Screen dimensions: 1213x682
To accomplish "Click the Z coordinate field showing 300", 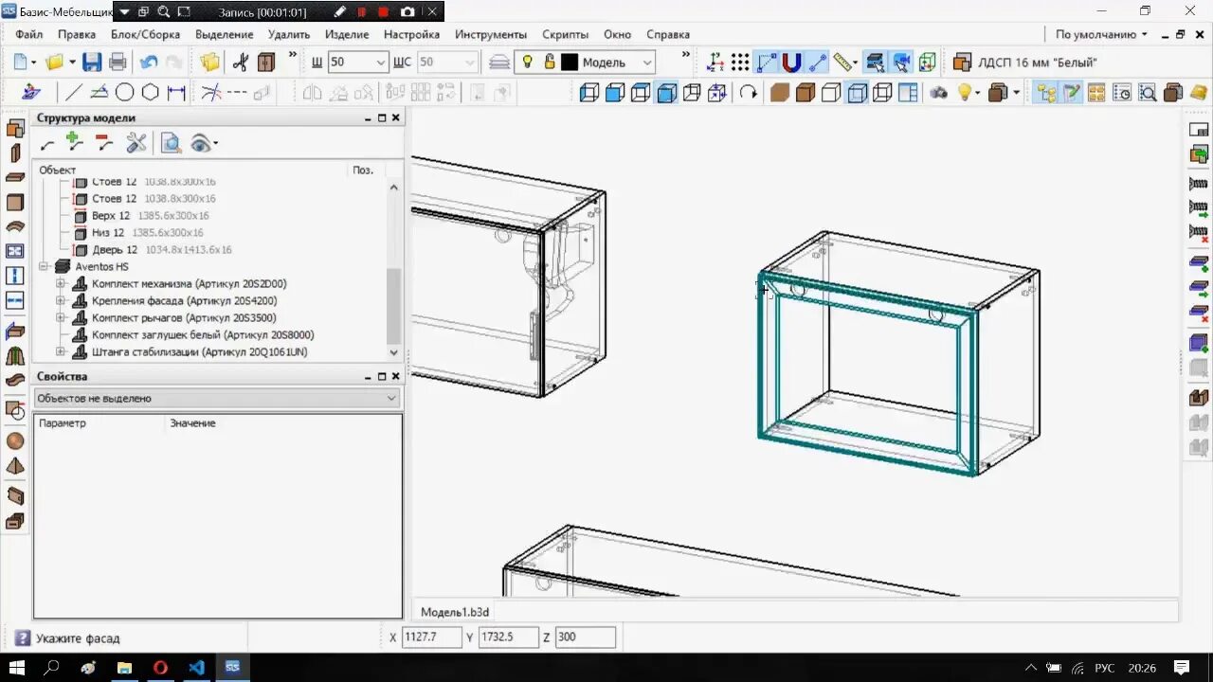I will (585, 637).
